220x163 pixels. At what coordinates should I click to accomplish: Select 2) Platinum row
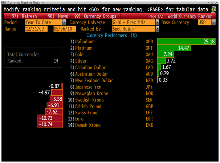(81, 48)
